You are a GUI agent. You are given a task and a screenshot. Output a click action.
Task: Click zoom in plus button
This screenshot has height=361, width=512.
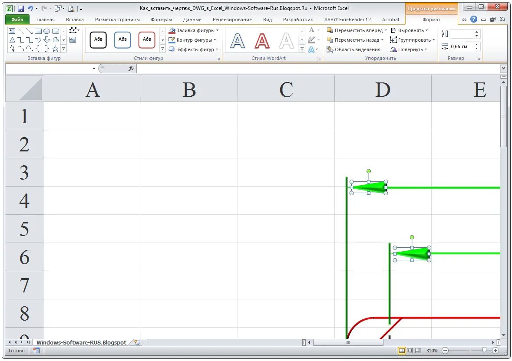[495, 351]
